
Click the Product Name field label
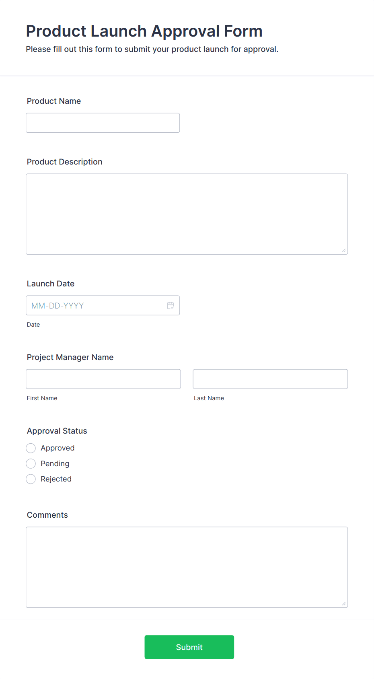point(54,101)
